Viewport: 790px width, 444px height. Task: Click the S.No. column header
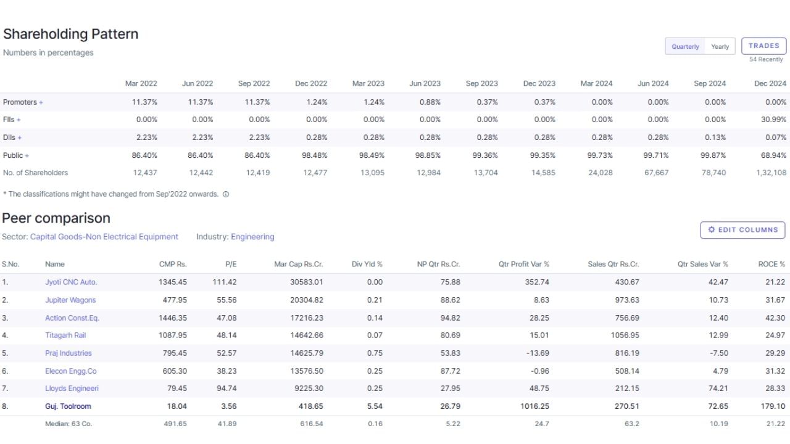(x=10, y=264)
